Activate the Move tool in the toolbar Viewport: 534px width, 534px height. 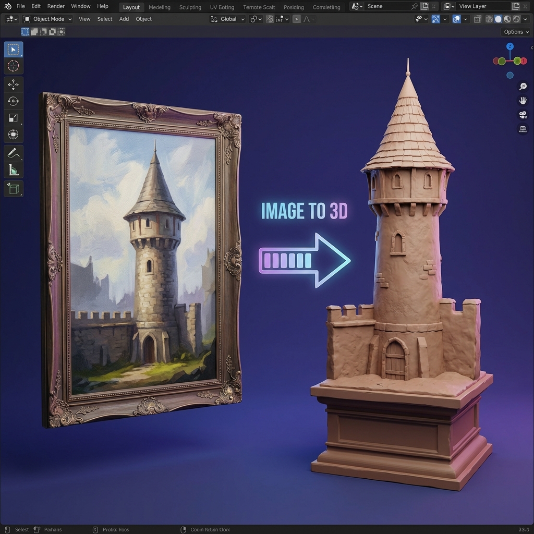pos(13,84)
